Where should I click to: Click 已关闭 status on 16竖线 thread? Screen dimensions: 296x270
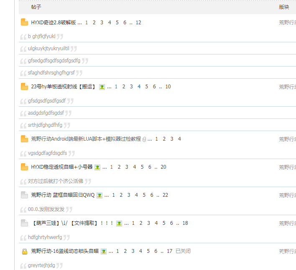pos(183,251)
